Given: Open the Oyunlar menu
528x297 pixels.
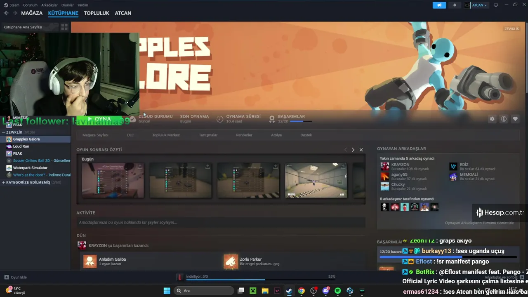Looking at the screenshot, I should tap(68, 5).
